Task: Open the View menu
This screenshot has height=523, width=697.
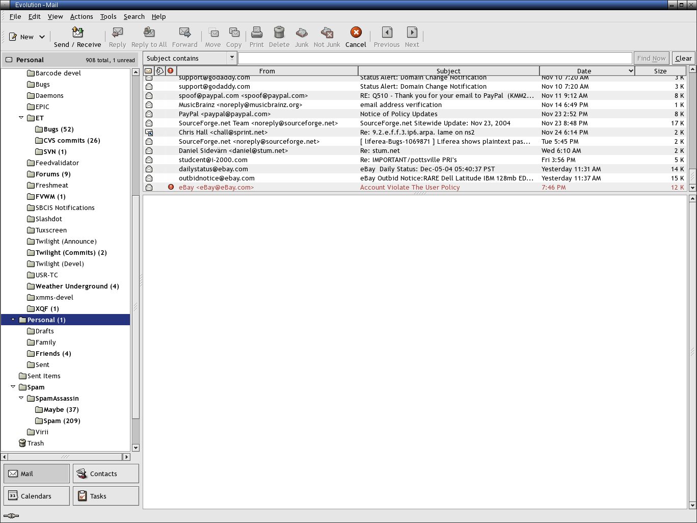Action: [x=55, y=16]
